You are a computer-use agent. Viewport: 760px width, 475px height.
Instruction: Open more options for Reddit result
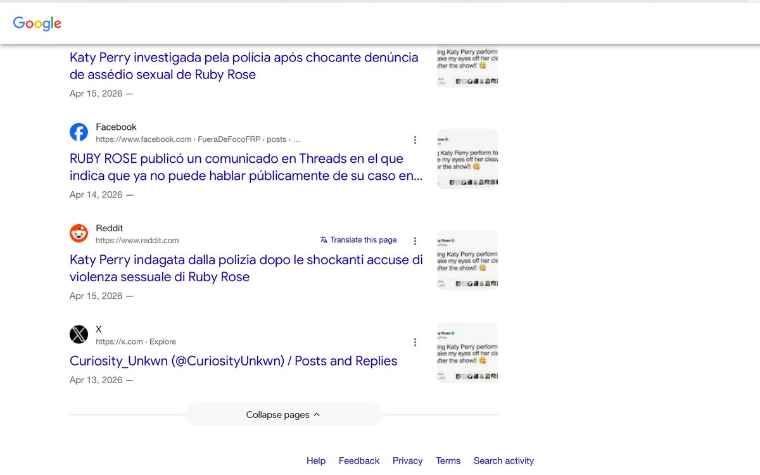(415, 241)
